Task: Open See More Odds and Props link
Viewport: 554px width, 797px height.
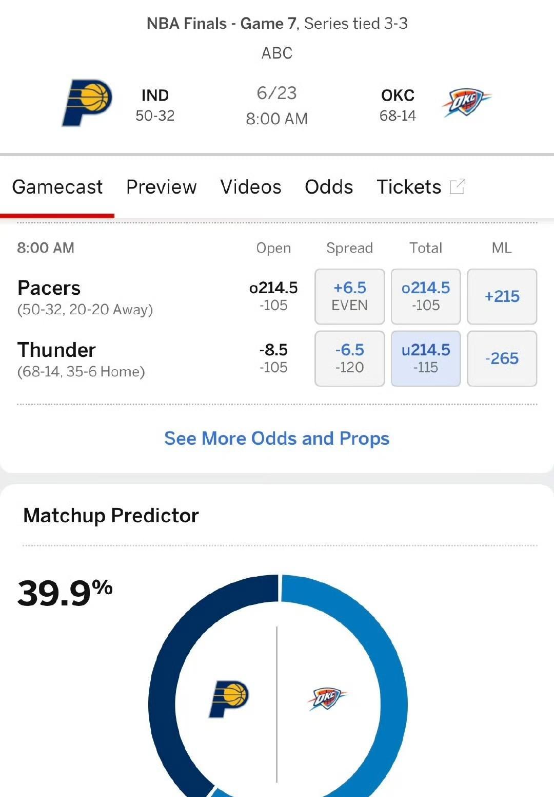Action: pyautogui.click(x=277, y=439)
